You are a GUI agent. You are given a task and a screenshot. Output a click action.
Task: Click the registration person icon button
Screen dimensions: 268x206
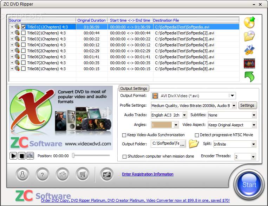22,174
